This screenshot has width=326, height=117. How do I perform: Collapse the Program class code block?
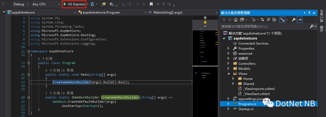click(28, 63)
